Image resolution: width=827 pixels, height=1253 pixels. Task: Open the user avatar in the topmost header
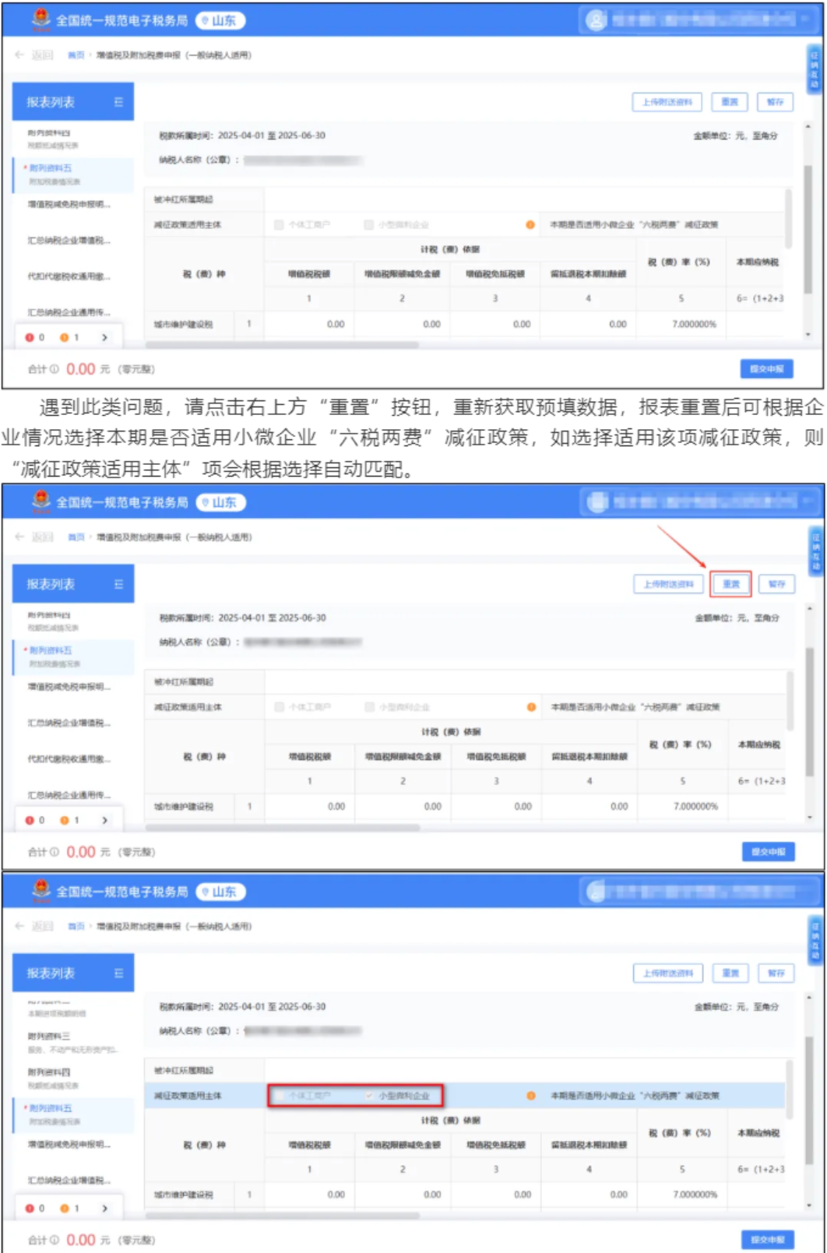tap(596, 20)
